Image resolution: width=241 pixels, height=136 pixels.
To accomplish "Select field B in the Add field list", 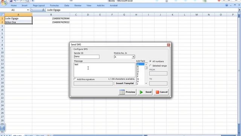I will click(140, 67).
